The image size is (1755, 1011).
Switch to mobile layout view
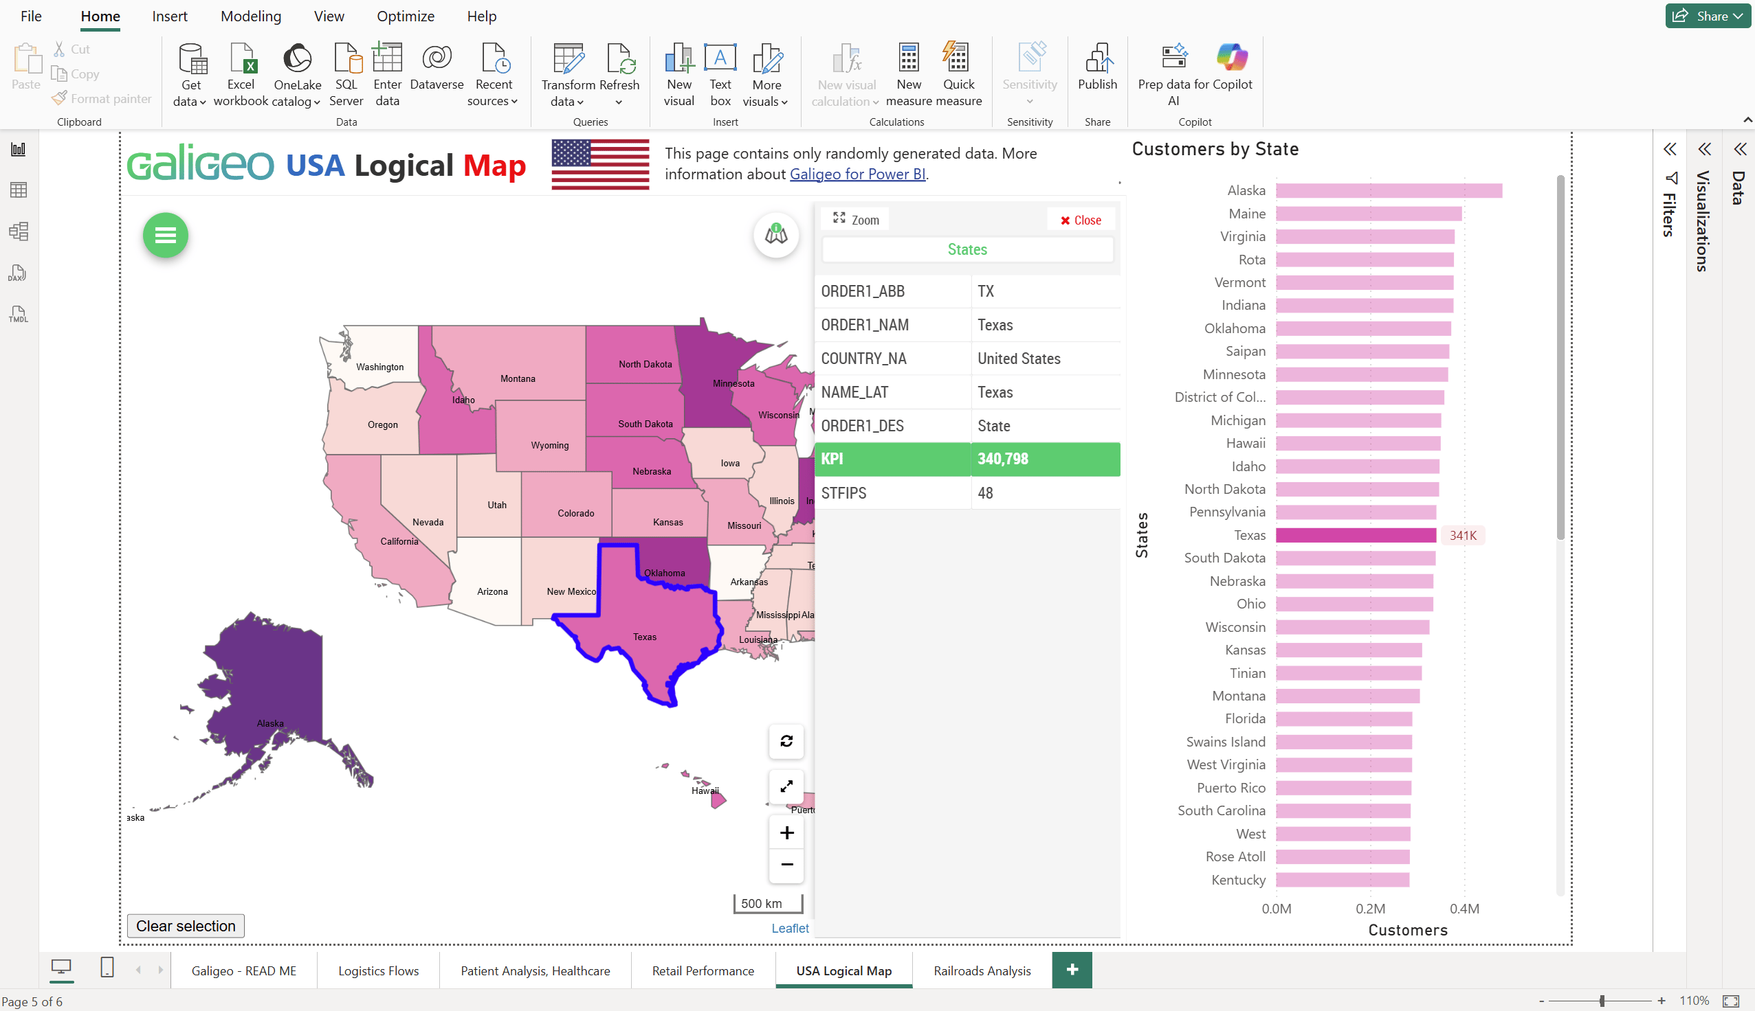(x=107, y=967)
